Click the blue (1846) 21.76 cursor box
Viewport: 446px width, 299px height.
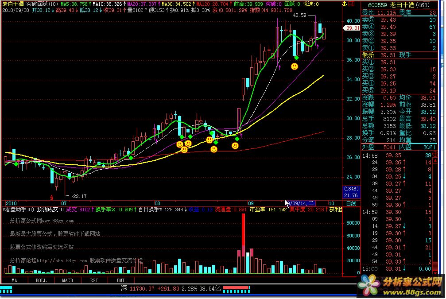pos(351,192)
